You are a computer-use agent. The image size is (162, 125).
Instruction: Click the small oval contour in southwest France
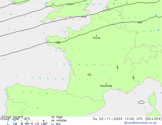(x=89, y=74)
